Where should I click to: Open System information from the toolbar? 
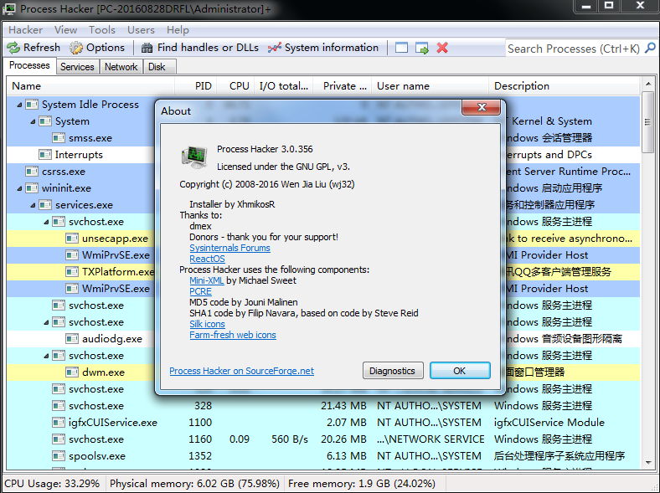point(323,48)
